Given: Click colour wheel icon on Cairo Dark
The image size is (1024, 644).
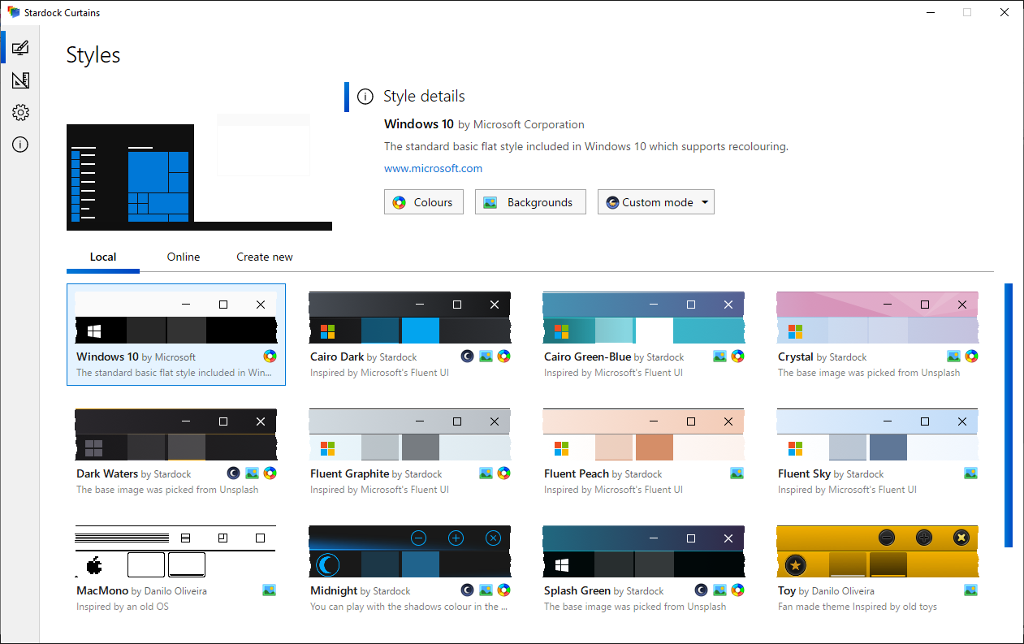Looking at the screenshot, I should (503, 357).
